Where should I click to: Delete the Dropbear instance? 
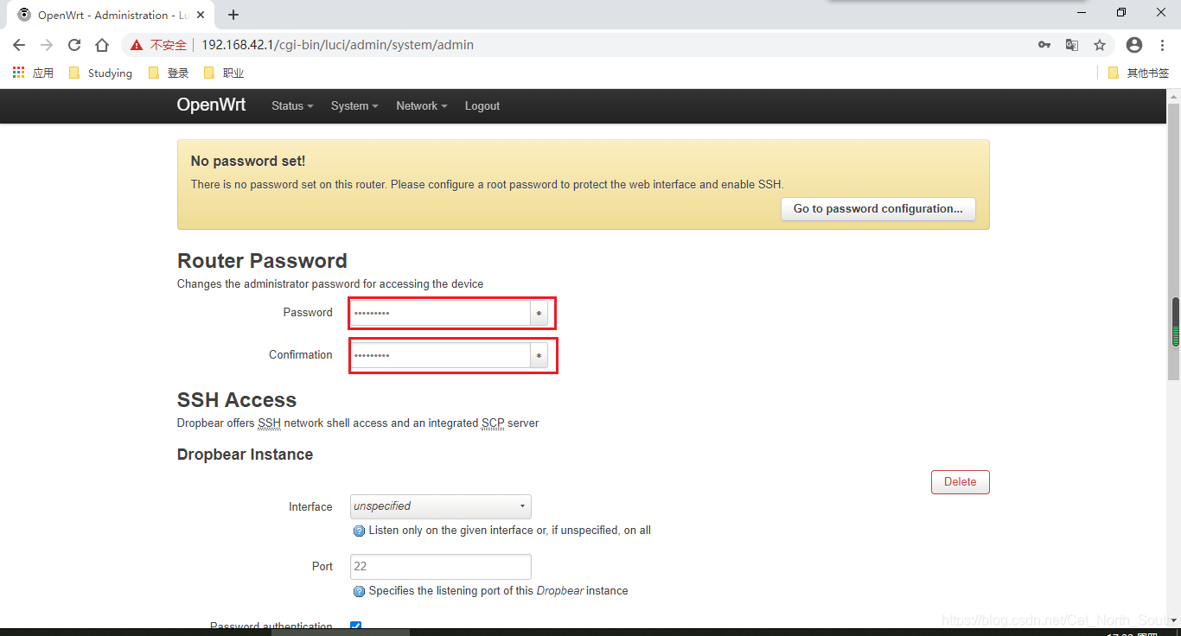coord(960,482)
